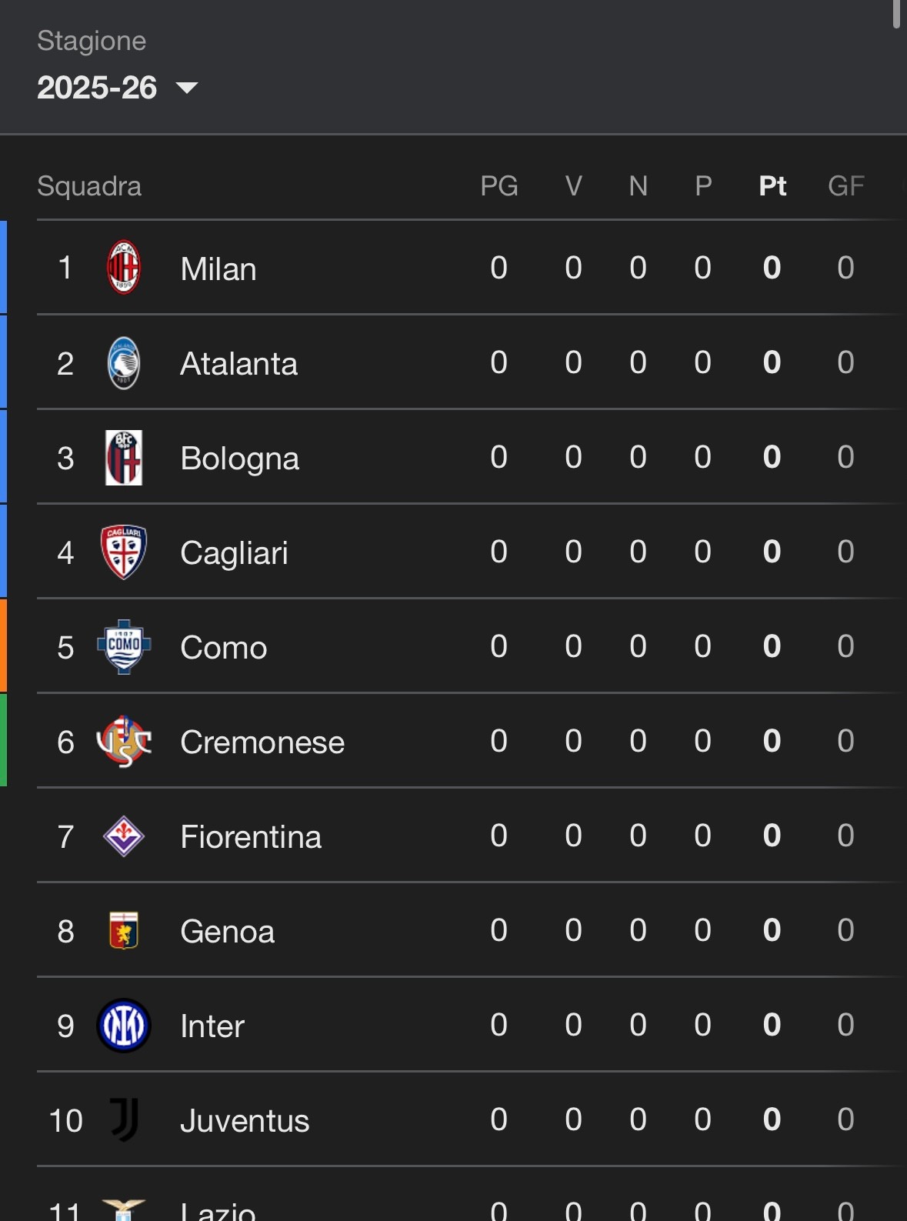Open the 2025-26 season dropdown

point(98,88)
